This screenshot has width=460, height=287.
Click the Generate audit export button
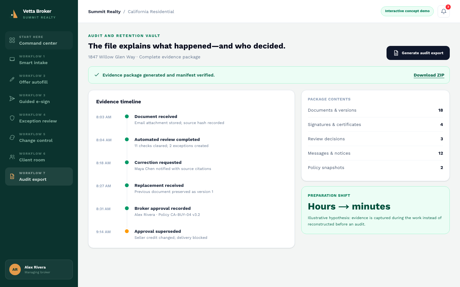click(x=418, y=53)
